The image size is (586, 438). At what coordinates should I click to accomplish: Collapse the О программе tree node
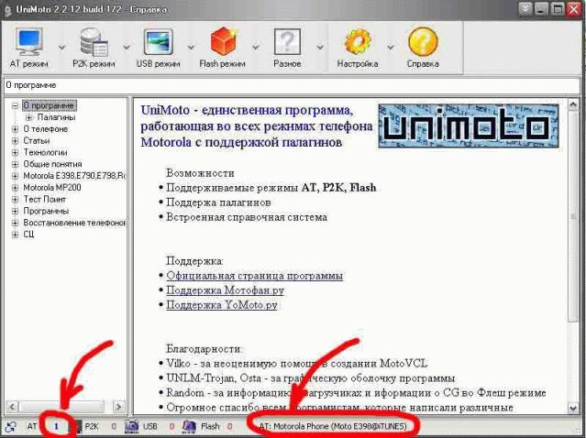tap(15, 105)
